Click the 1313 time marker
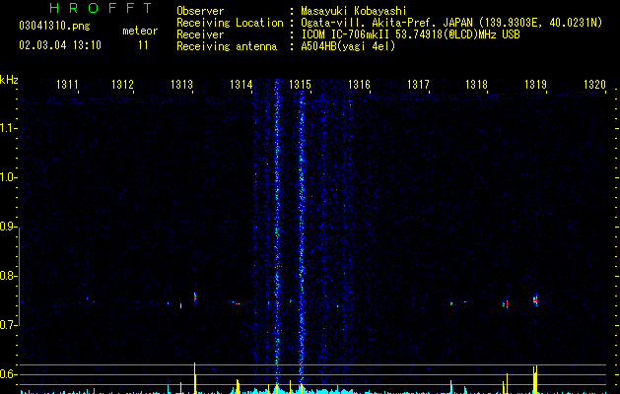The height and width of the screenshot is (394, 620). tap(181, 85)
